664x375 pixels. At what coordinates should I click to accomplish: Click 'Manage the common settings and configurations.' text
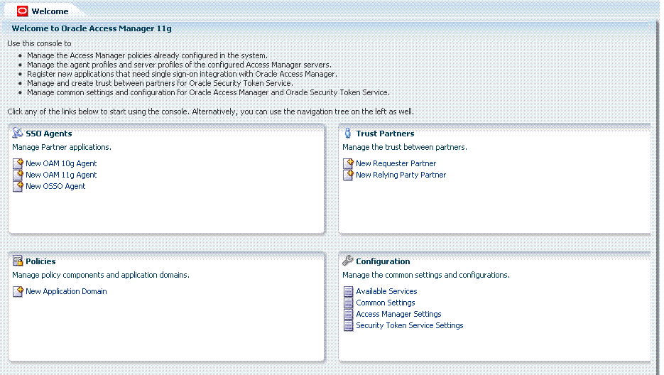[426, 275]
